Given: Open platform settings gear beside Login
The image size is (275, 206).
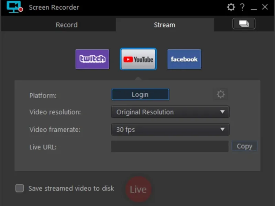Looking at the screenshot, I should (x=221, y=94).
